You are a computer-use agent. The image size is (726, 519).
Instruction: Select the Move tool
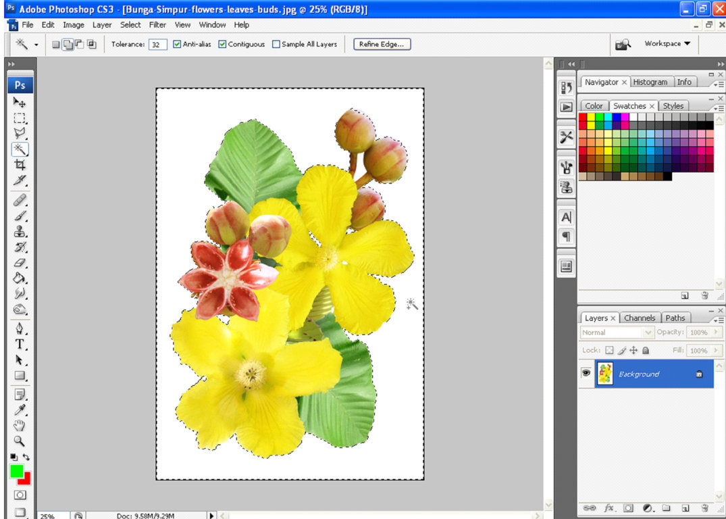tap(20, 103)
